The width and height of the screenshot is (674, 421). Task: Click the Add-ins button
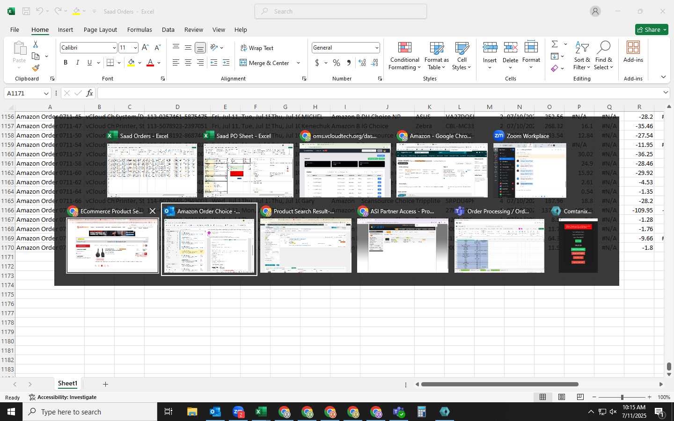coord(633,51)
